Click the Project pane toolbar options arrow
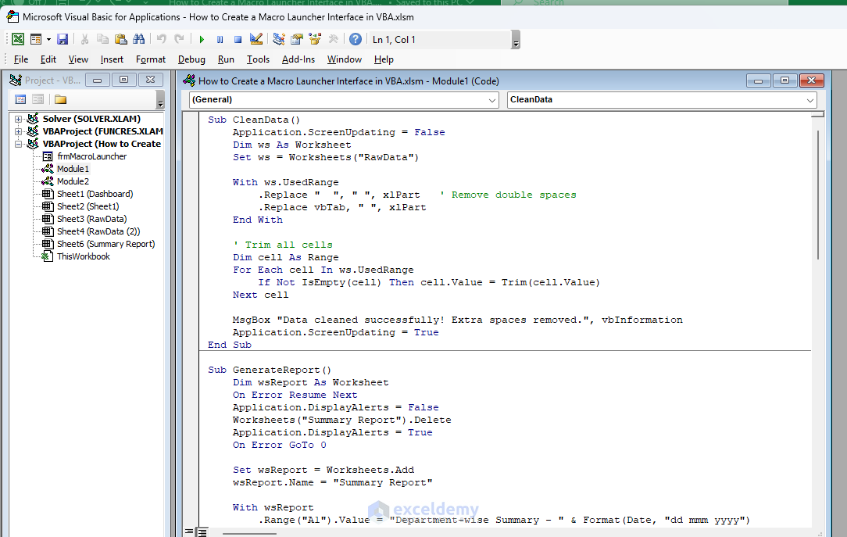Viewport: 847px width, 537px height. (160, 99)
